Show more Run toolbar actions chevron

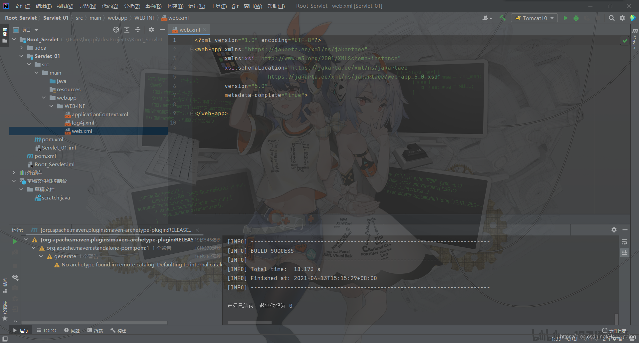(15, 321)
